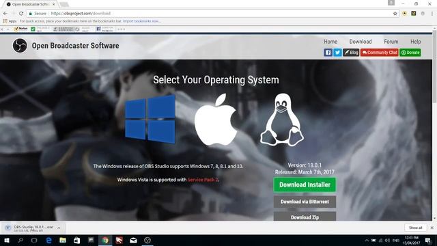Viewport: 437px width, 246px height.
Task: Select the Open Broadcaster Software tab
Action: click(x=30, y=4)
